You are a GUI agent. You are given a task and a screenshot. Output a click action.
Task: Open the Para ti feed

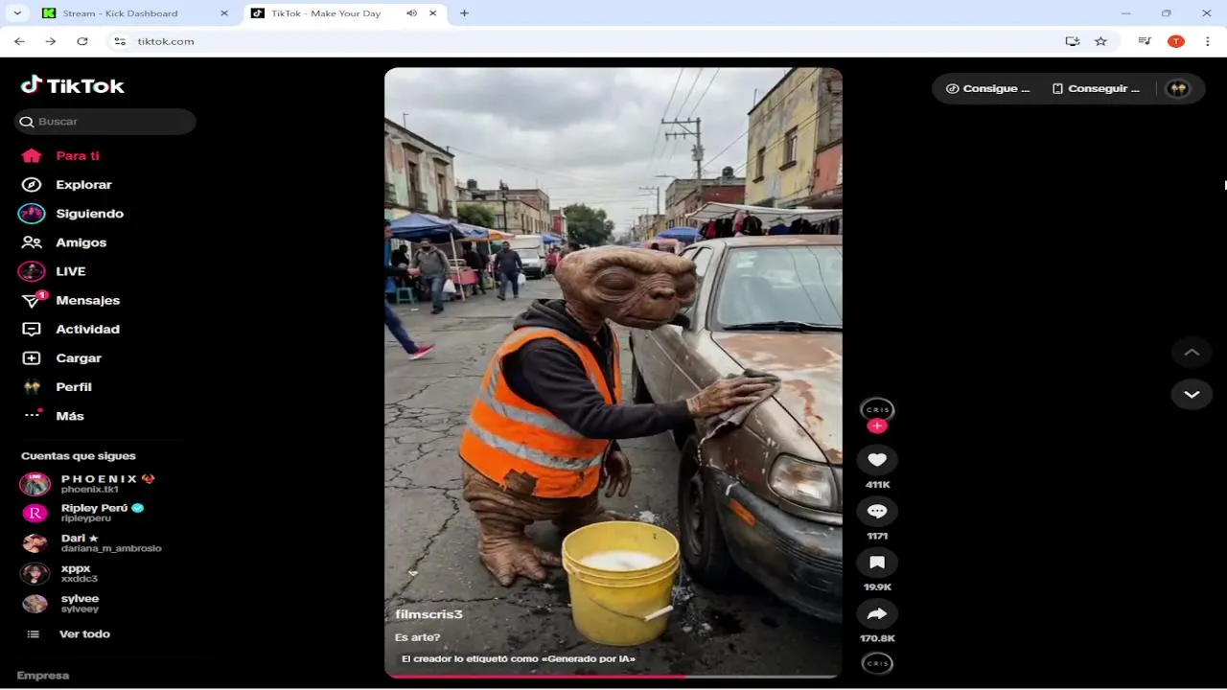pos(61,155)
